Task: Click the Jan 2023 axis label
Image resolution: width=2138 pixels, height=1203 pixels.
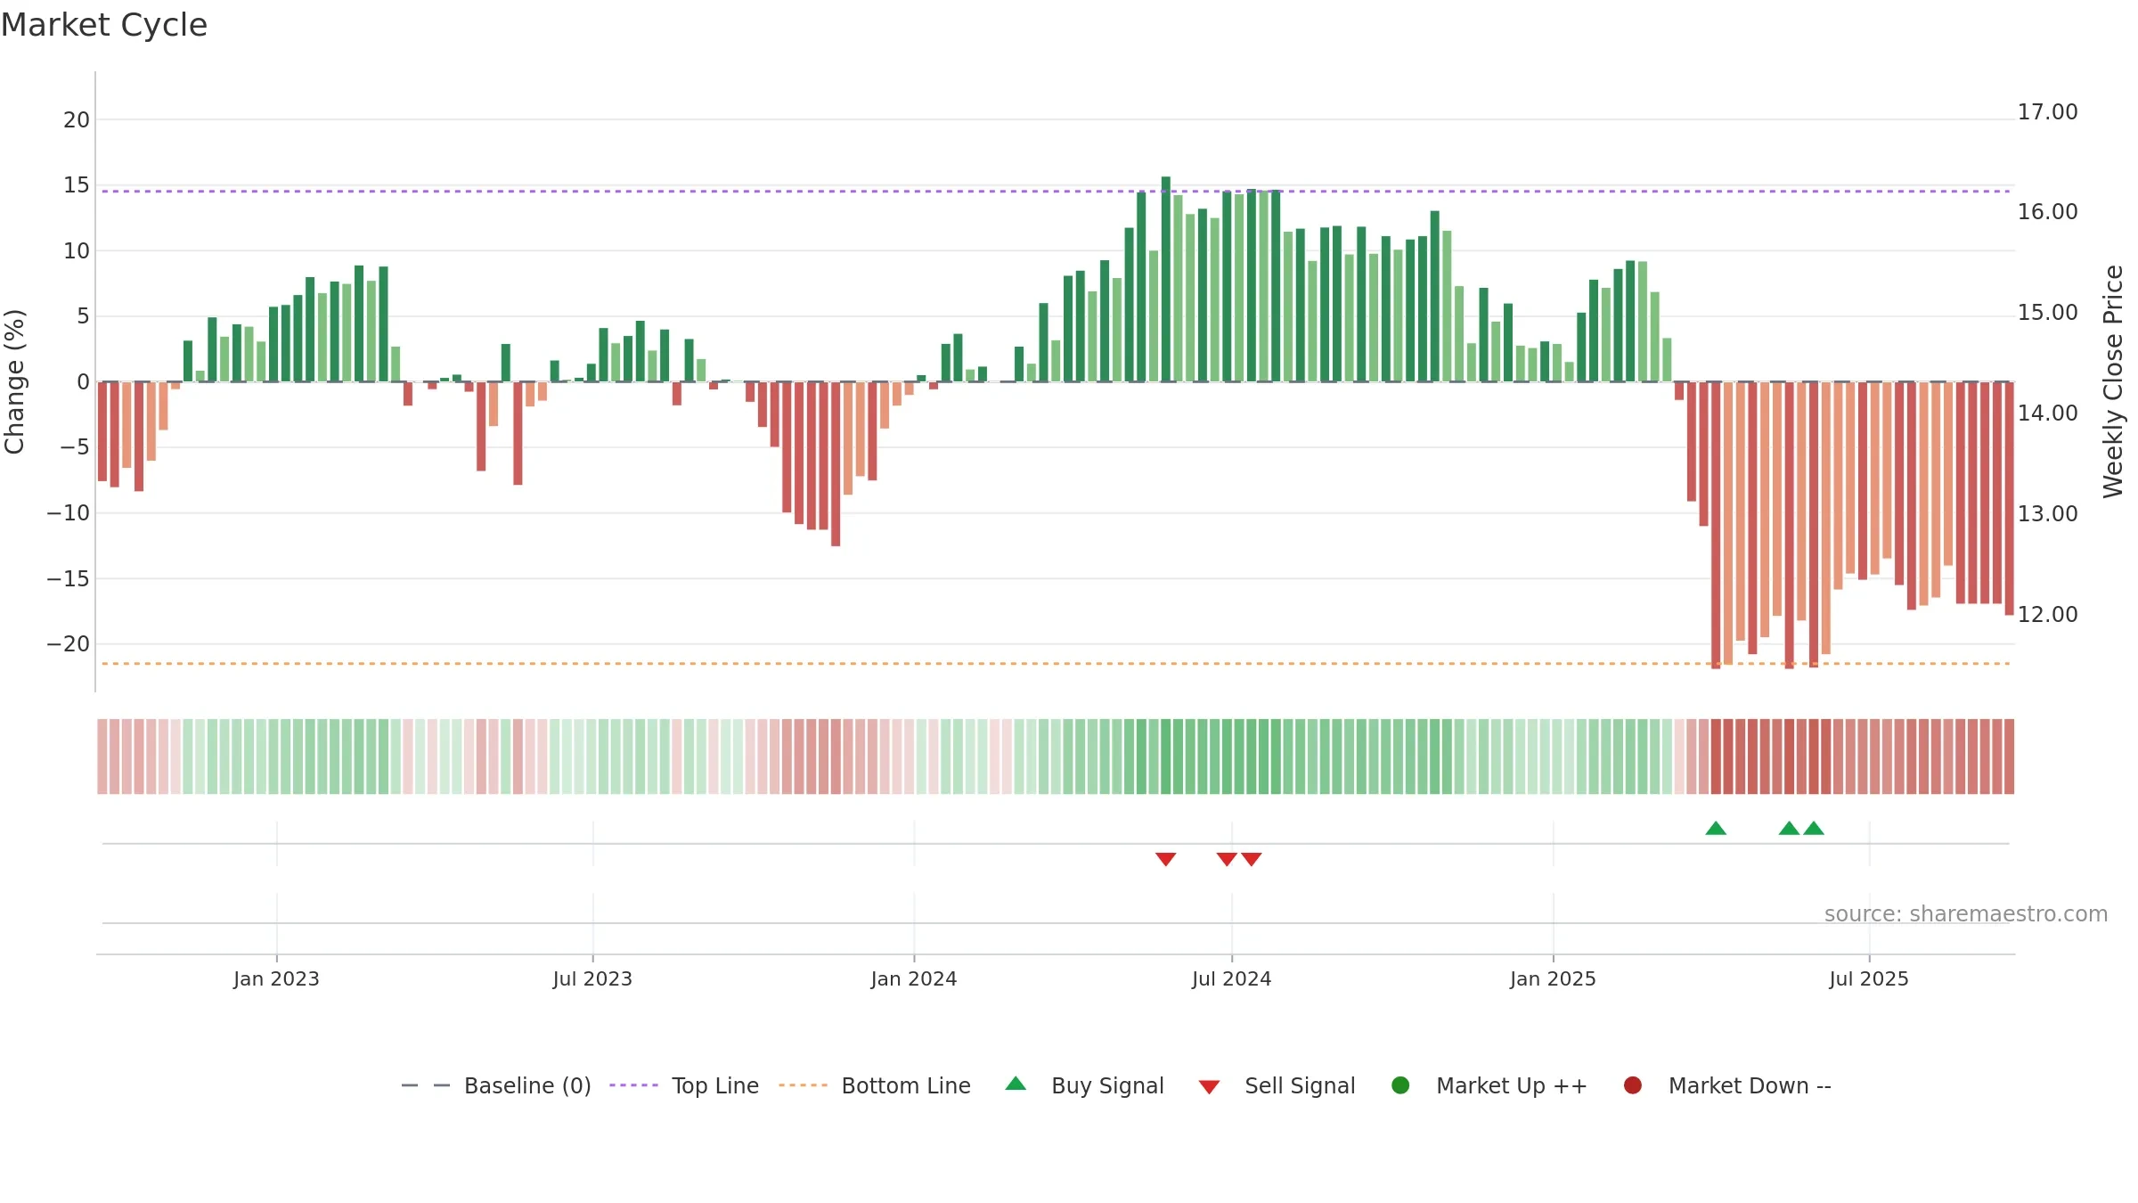Action: coord(276,978)
